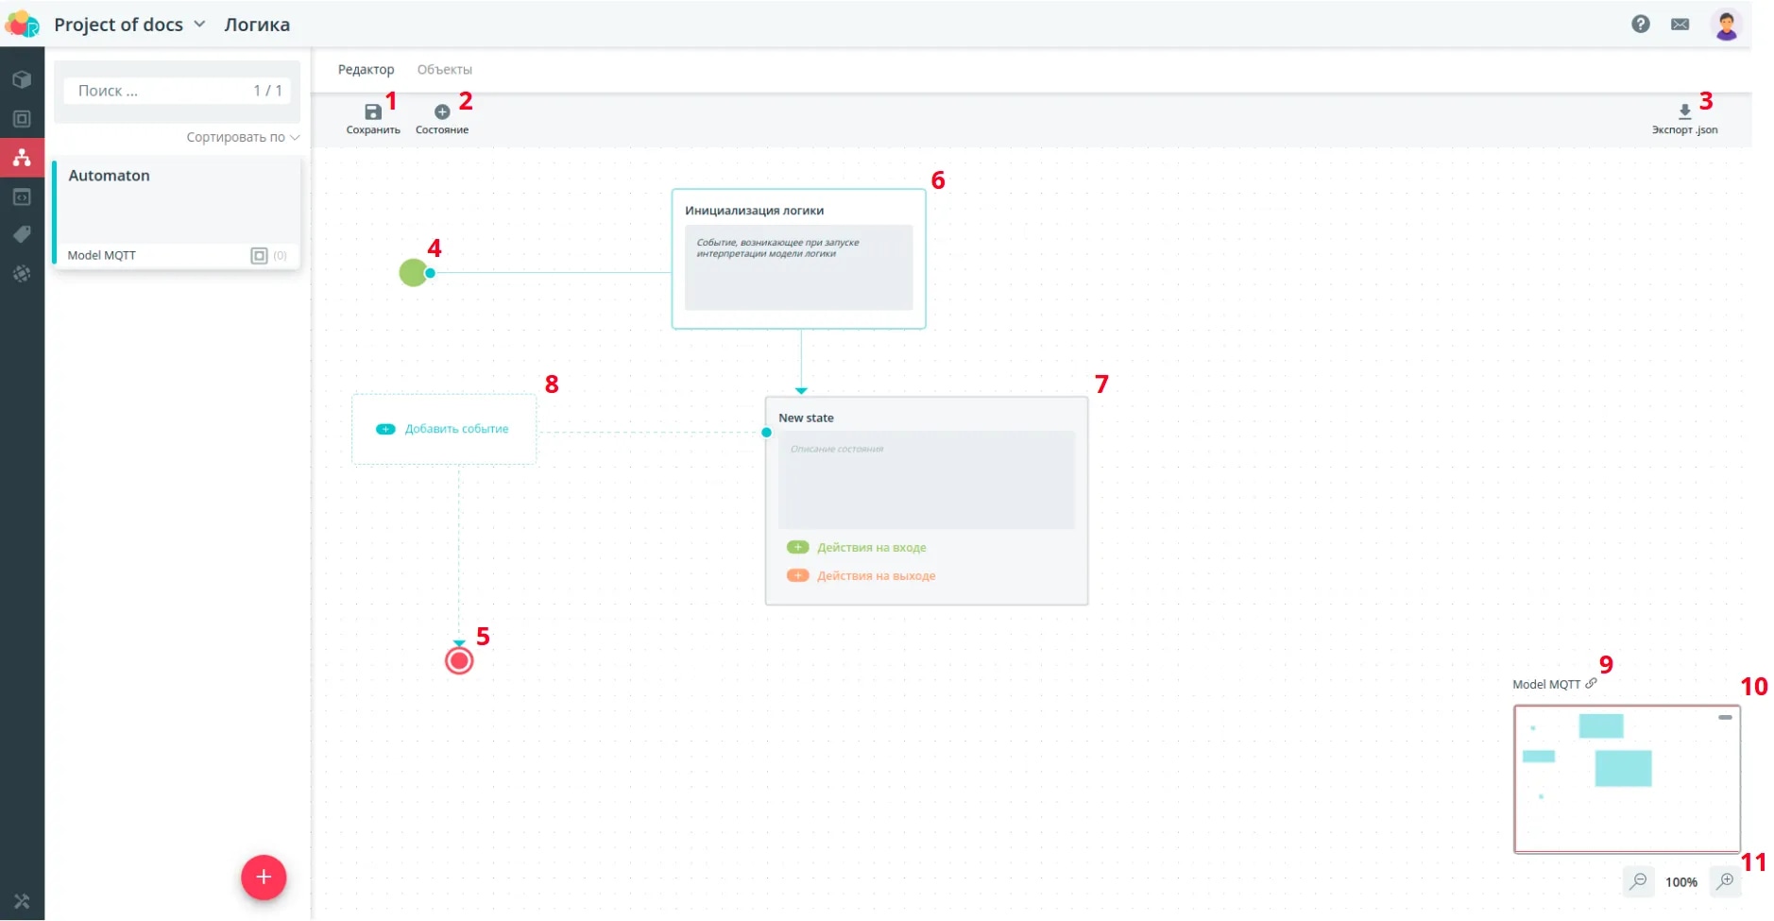Add a new state with Состояние icon
This screenshot has height=921, width=1774.
tap(441, 112)
